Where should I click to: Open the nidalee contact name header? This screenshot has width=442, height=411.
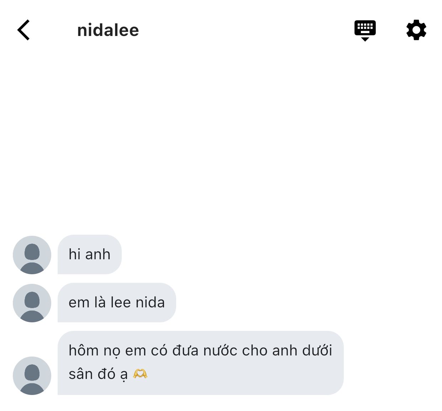[x=108, y=30]
